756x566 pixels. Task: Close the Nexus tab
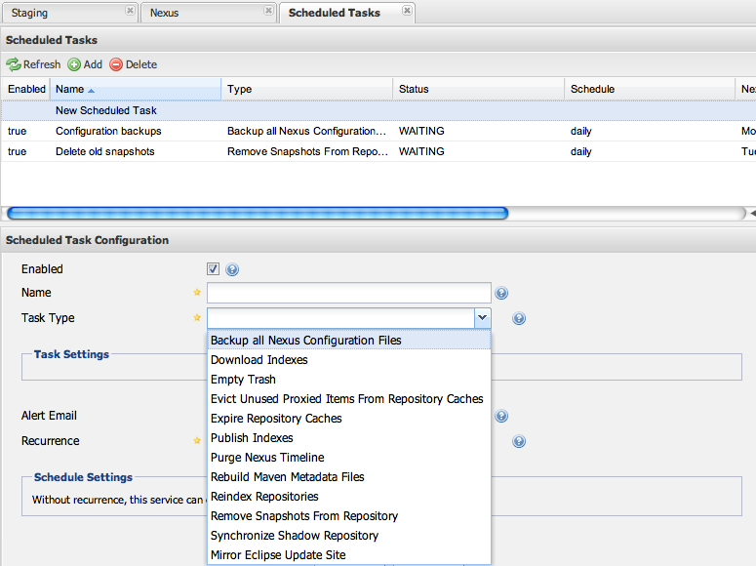tap(268, 11)
